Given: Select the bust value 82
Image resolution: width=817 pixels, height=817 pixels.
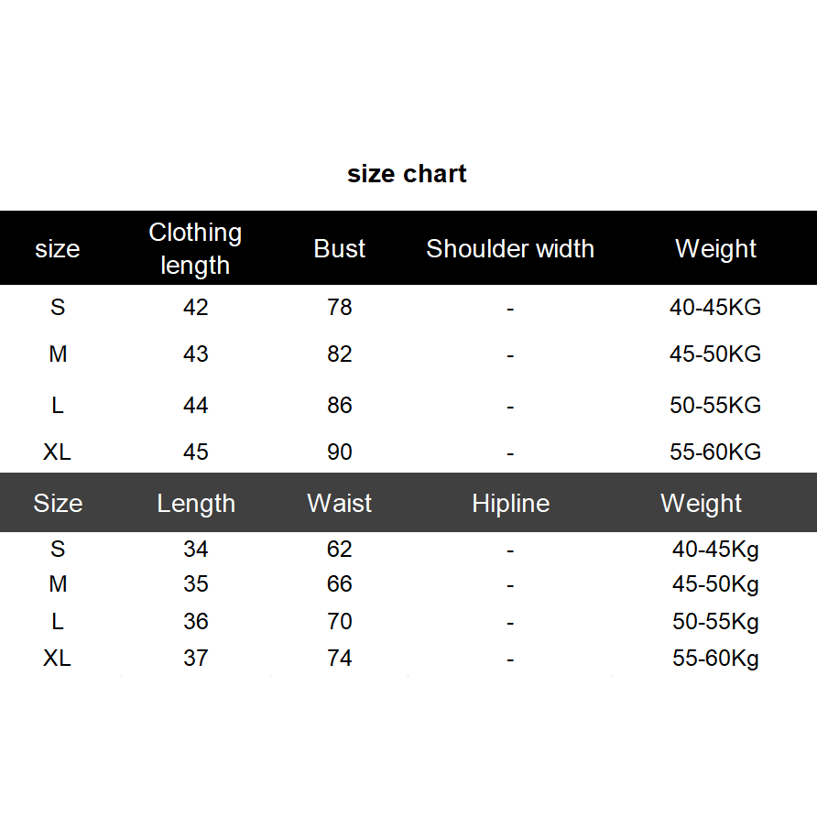Looking at the screenshot, I should (340, 354).
